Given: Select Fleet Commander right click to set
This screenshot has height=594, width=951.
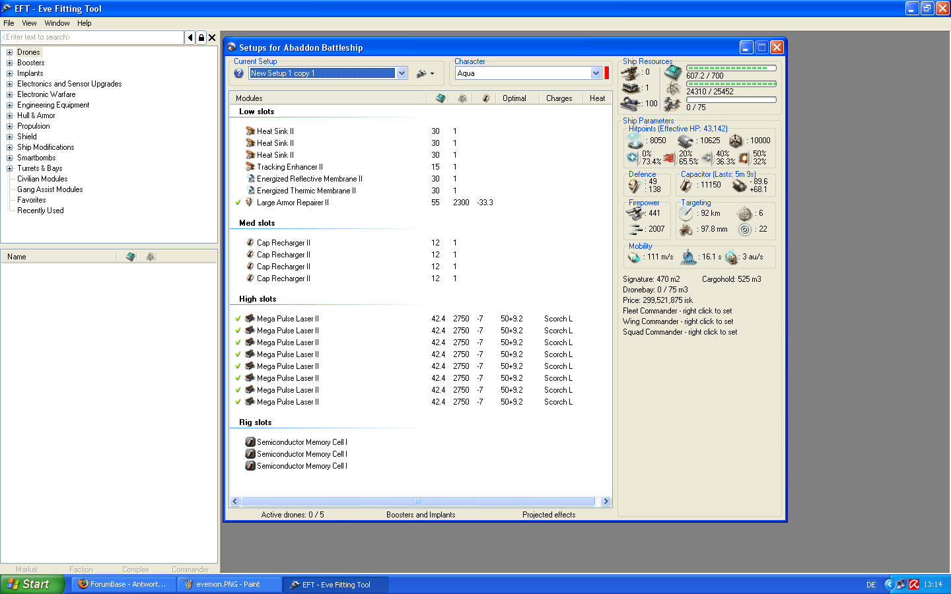Looking at the screenshot, I should point(677,311).
